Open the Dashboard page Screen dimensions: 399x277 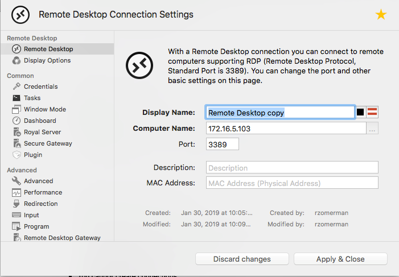(57, 121)
